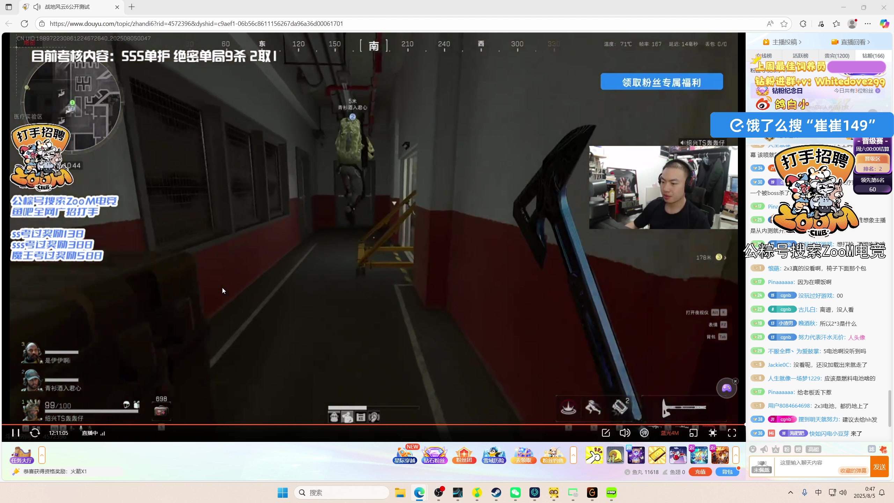Switch to 贵宾(1200) tab
894x503 pixels.
[x=837, y=56]
